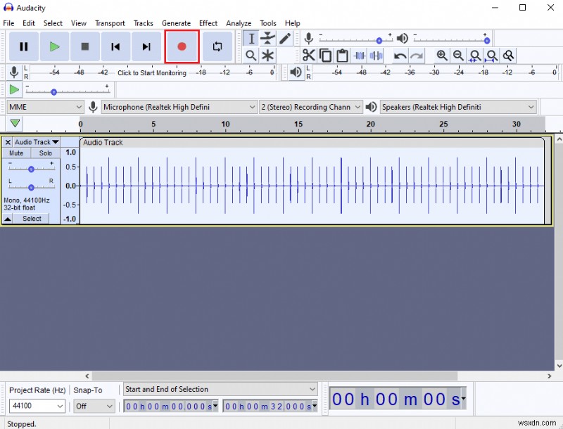Close the Audio Track with X

coord(8,142)
